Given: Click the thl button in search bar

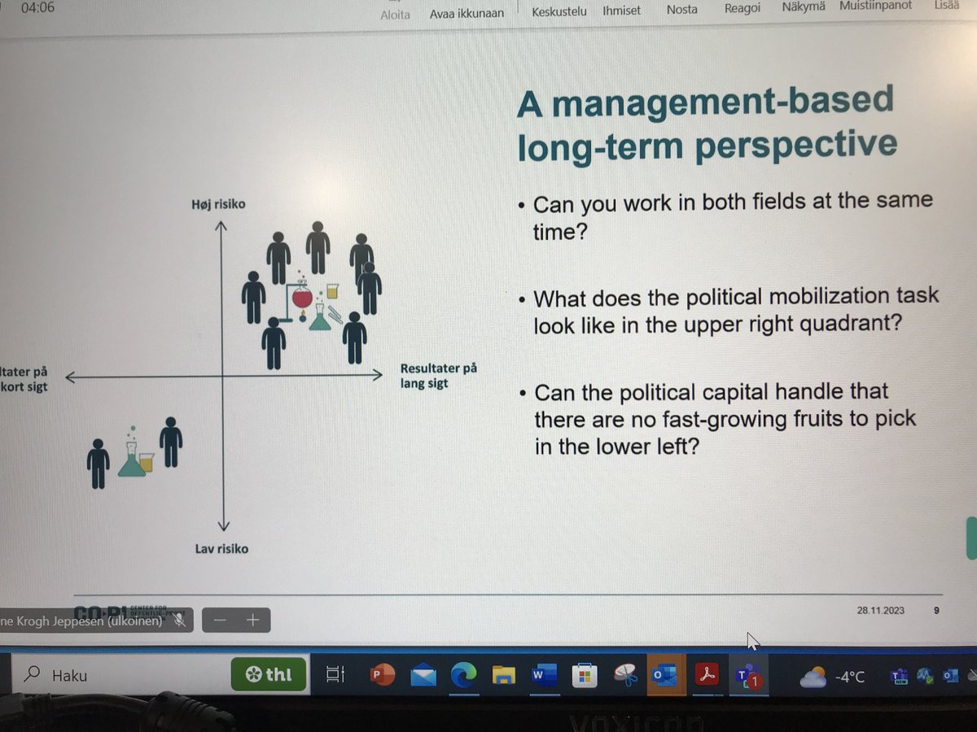Looking at the screenshot, I should pos(267,675).
